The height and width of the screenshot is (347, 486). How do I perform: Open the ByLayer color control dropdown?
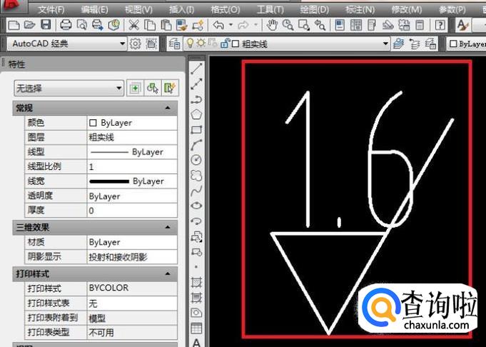click(467, 44)
